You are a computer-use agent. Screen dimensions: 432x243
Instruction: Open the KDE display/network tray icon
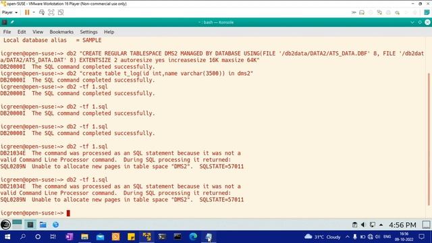tap(372, 225)
